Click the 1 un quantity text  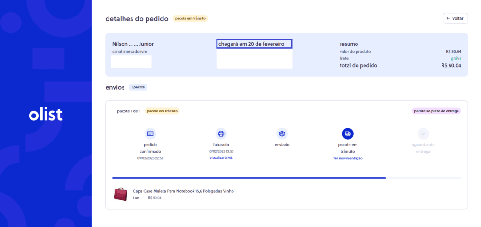click(136, 198)
